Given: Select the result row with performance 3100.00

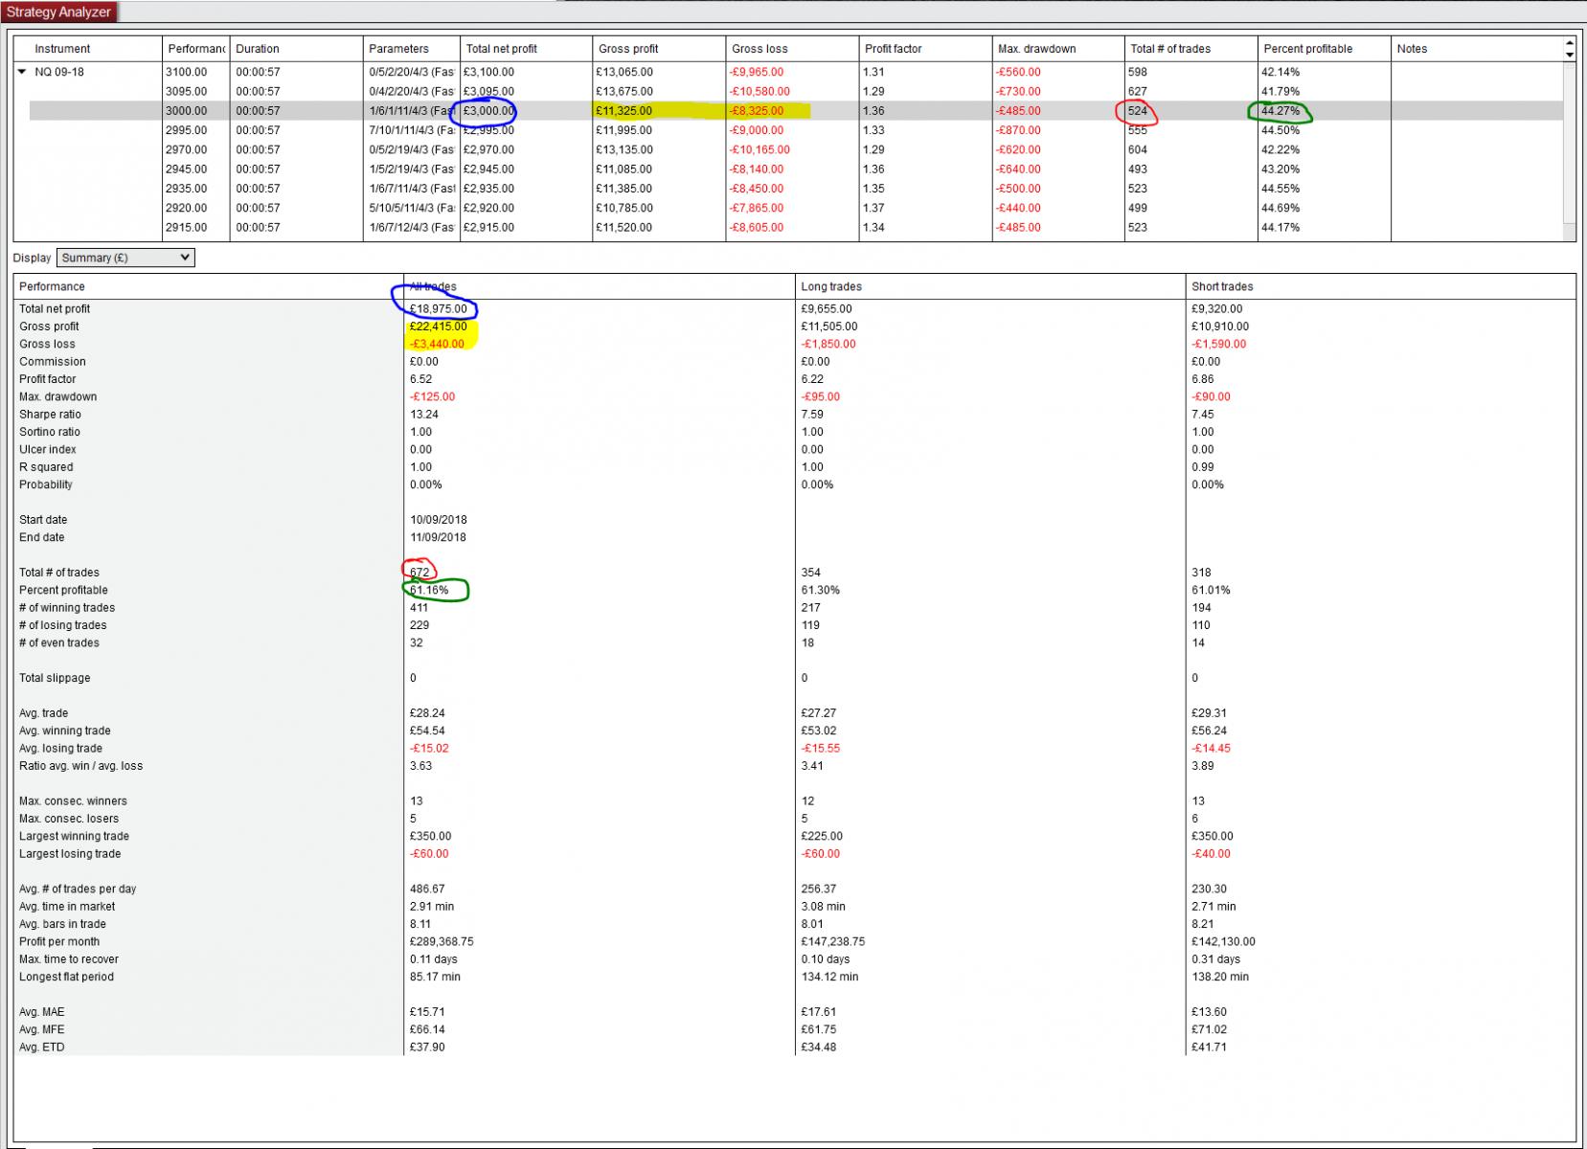Looking at the screenshot, I should tap(796, 72).
